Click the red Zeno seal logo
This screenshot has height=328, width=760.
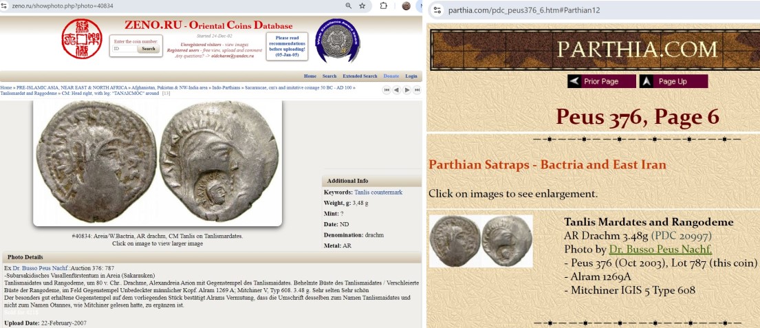pyautogui.click(x=81, y=39)
